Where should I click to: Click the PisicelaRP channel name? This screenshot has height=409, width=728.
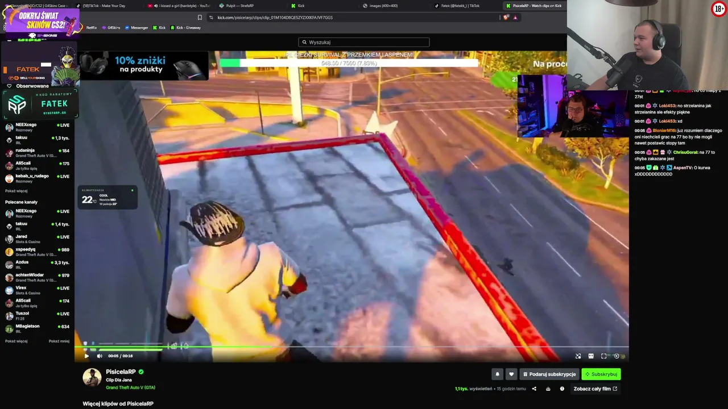click(x=121, y=372)
